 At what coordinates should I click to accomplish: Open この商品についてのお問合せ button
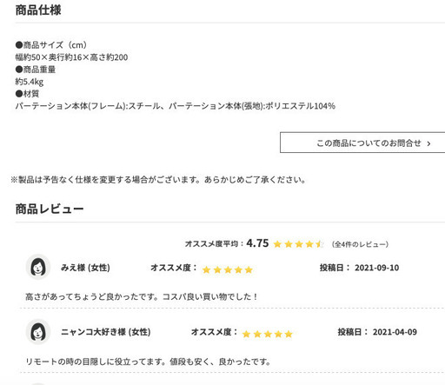(x=362, y=143)
